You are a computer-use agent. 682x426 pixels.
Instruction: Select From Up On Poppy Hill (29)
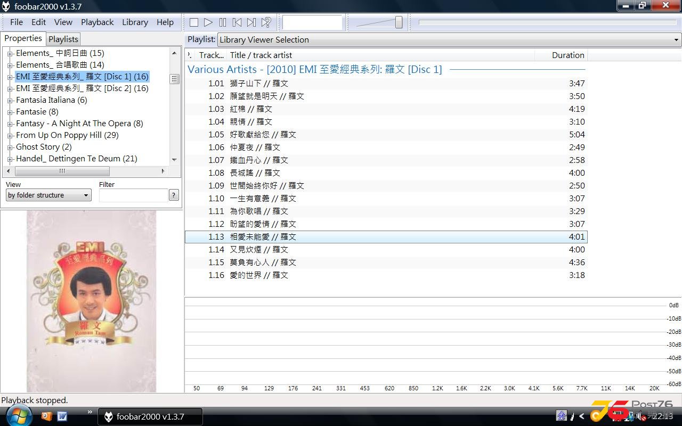(67, 135)
